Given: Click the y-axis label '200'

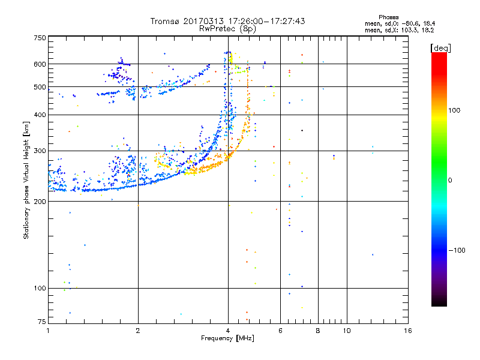Looking at the screenshot, I should point(40,202).
